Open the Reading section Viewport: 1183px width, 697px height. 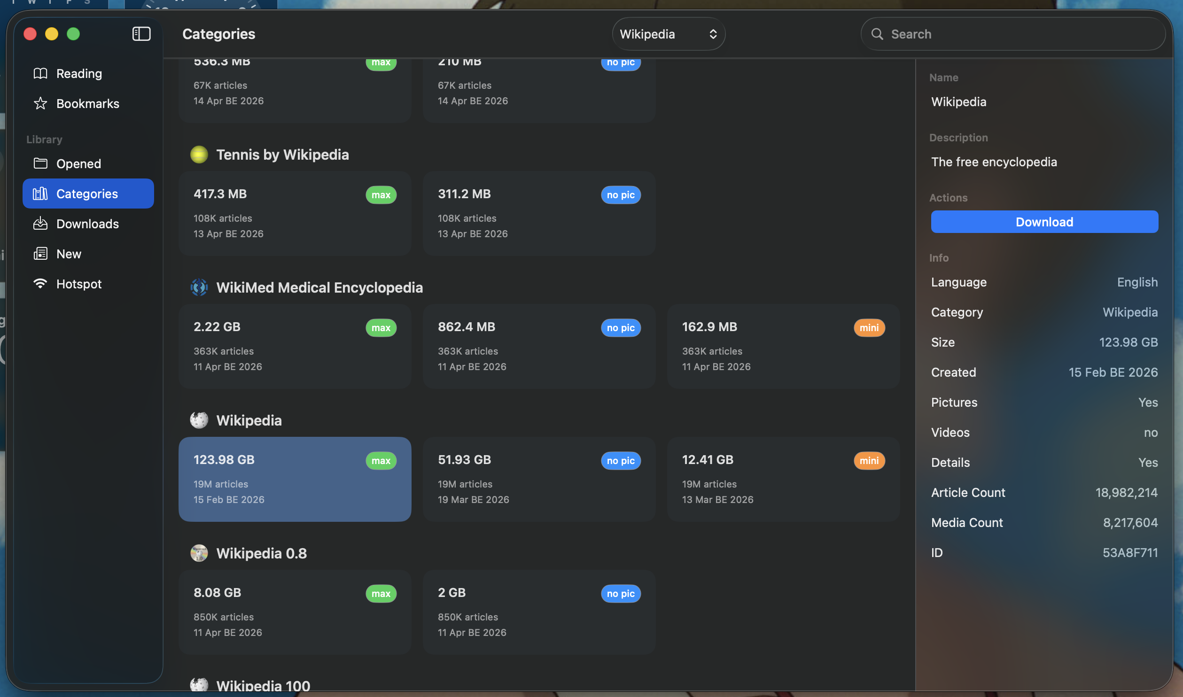(x=88, y=73)
